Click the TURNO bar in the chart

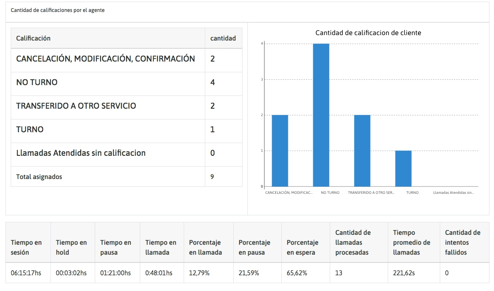pyautogui.click(x=403, y=169)
